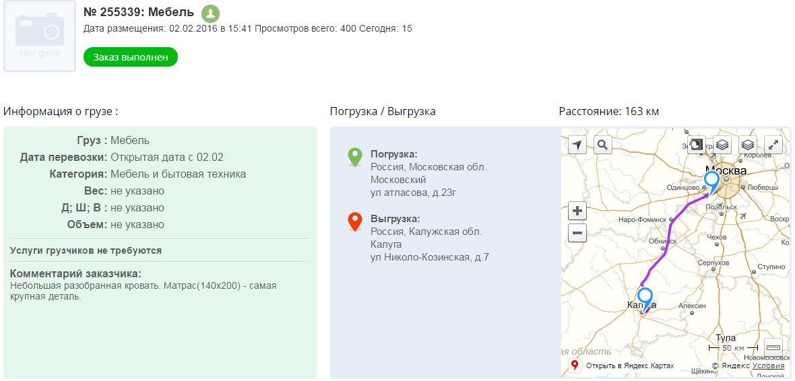
Task: Click the red Выгрузка location pin
Action: pos(354,221)
